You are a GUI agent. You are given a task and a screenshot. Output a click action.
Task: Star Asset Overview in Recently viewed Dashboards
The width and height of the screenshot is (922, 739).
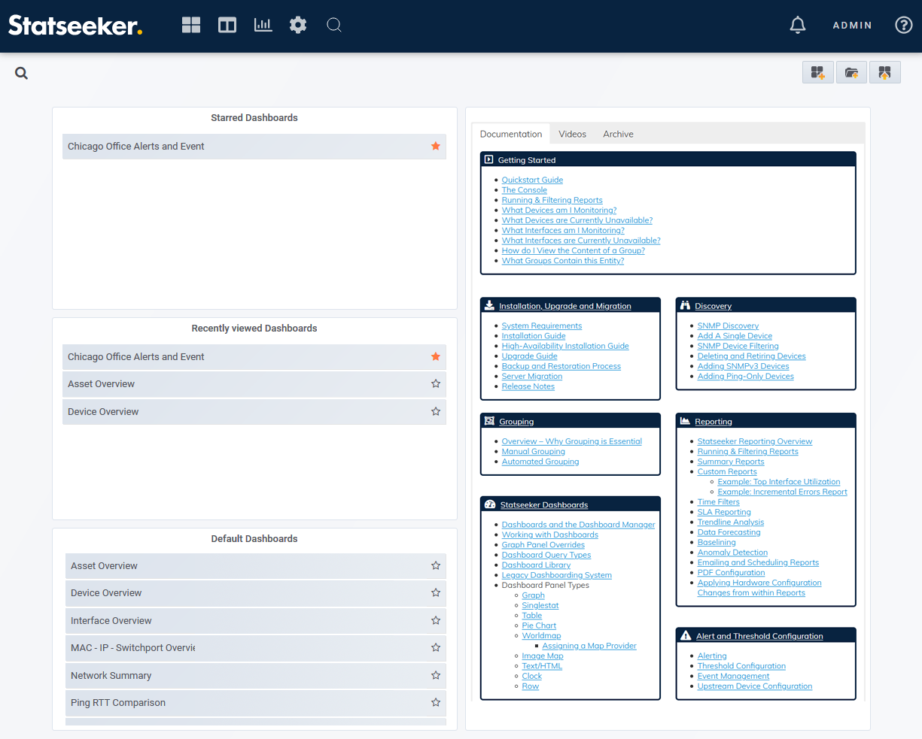[x=436, y=384]
